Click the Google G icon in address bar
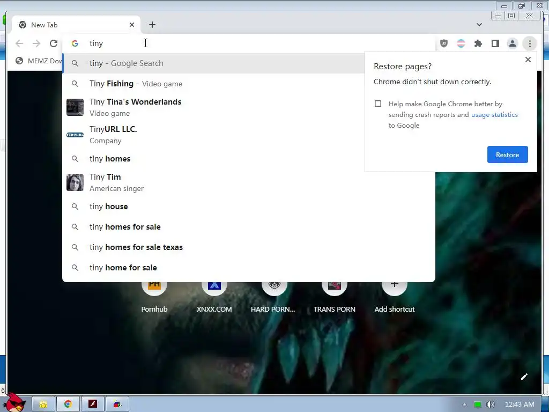549x412 pixels. click(x=75, y=43)
